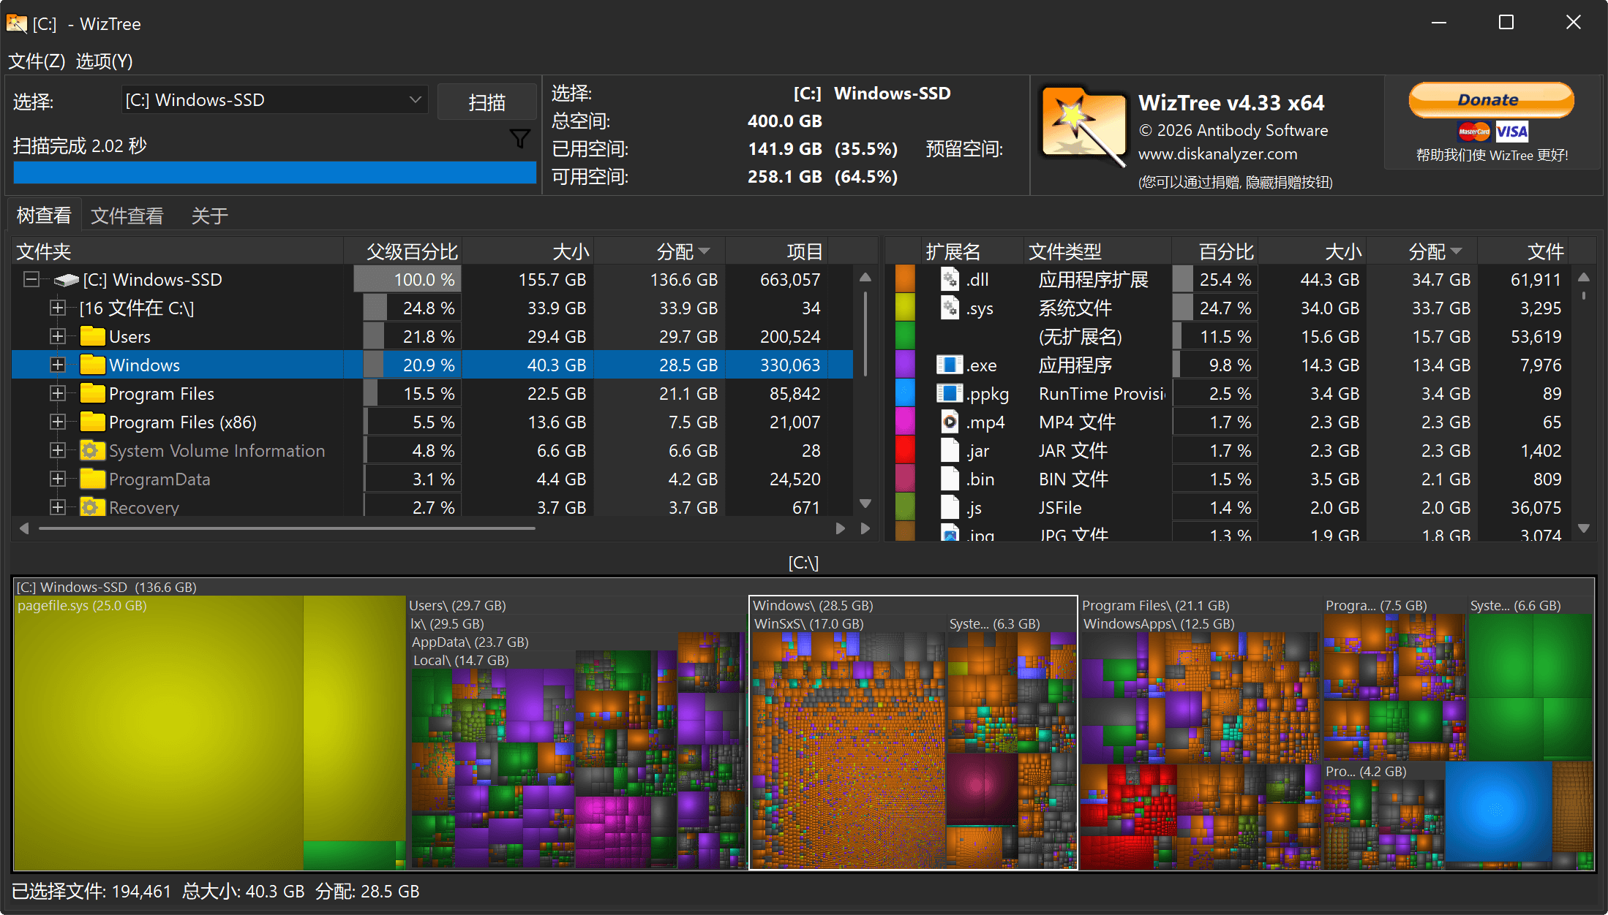Click the .exe file type icon
Image resolution: width=1608 pixels, height=915 pixels.
950,365
